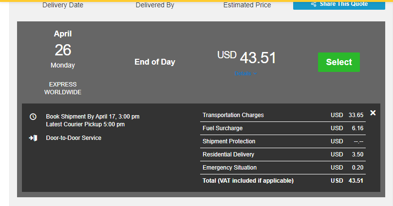Click the Delivered By column header

(155, 5)
